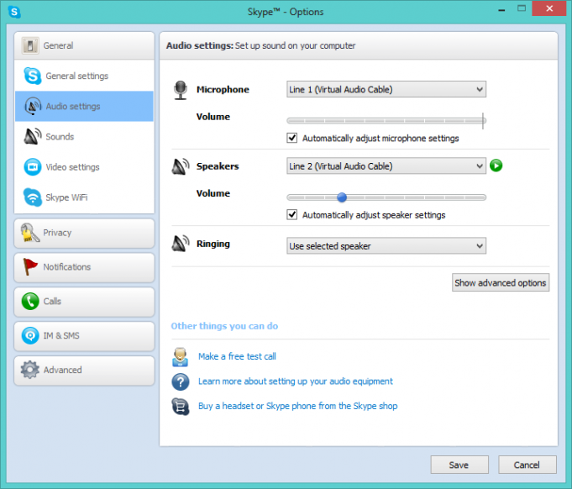Click the Save button
The width and height of the screenshot is (572, 489).
coord(459,465)
